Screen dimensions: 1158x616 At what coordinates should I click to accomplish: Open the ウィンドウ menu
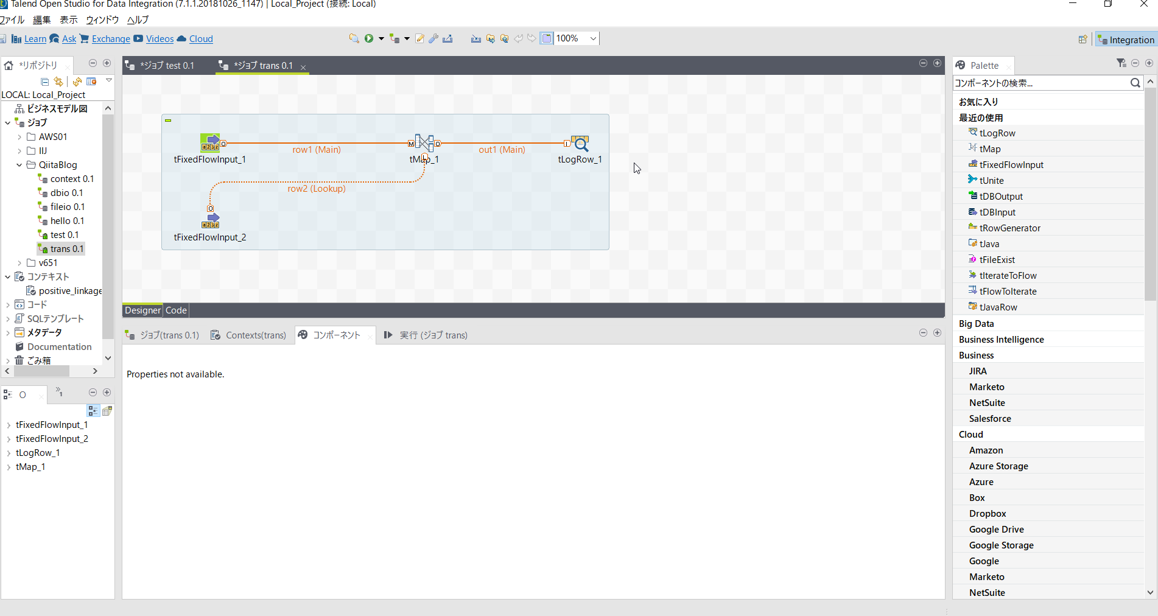pyautogui.click(x=102, y=19)
